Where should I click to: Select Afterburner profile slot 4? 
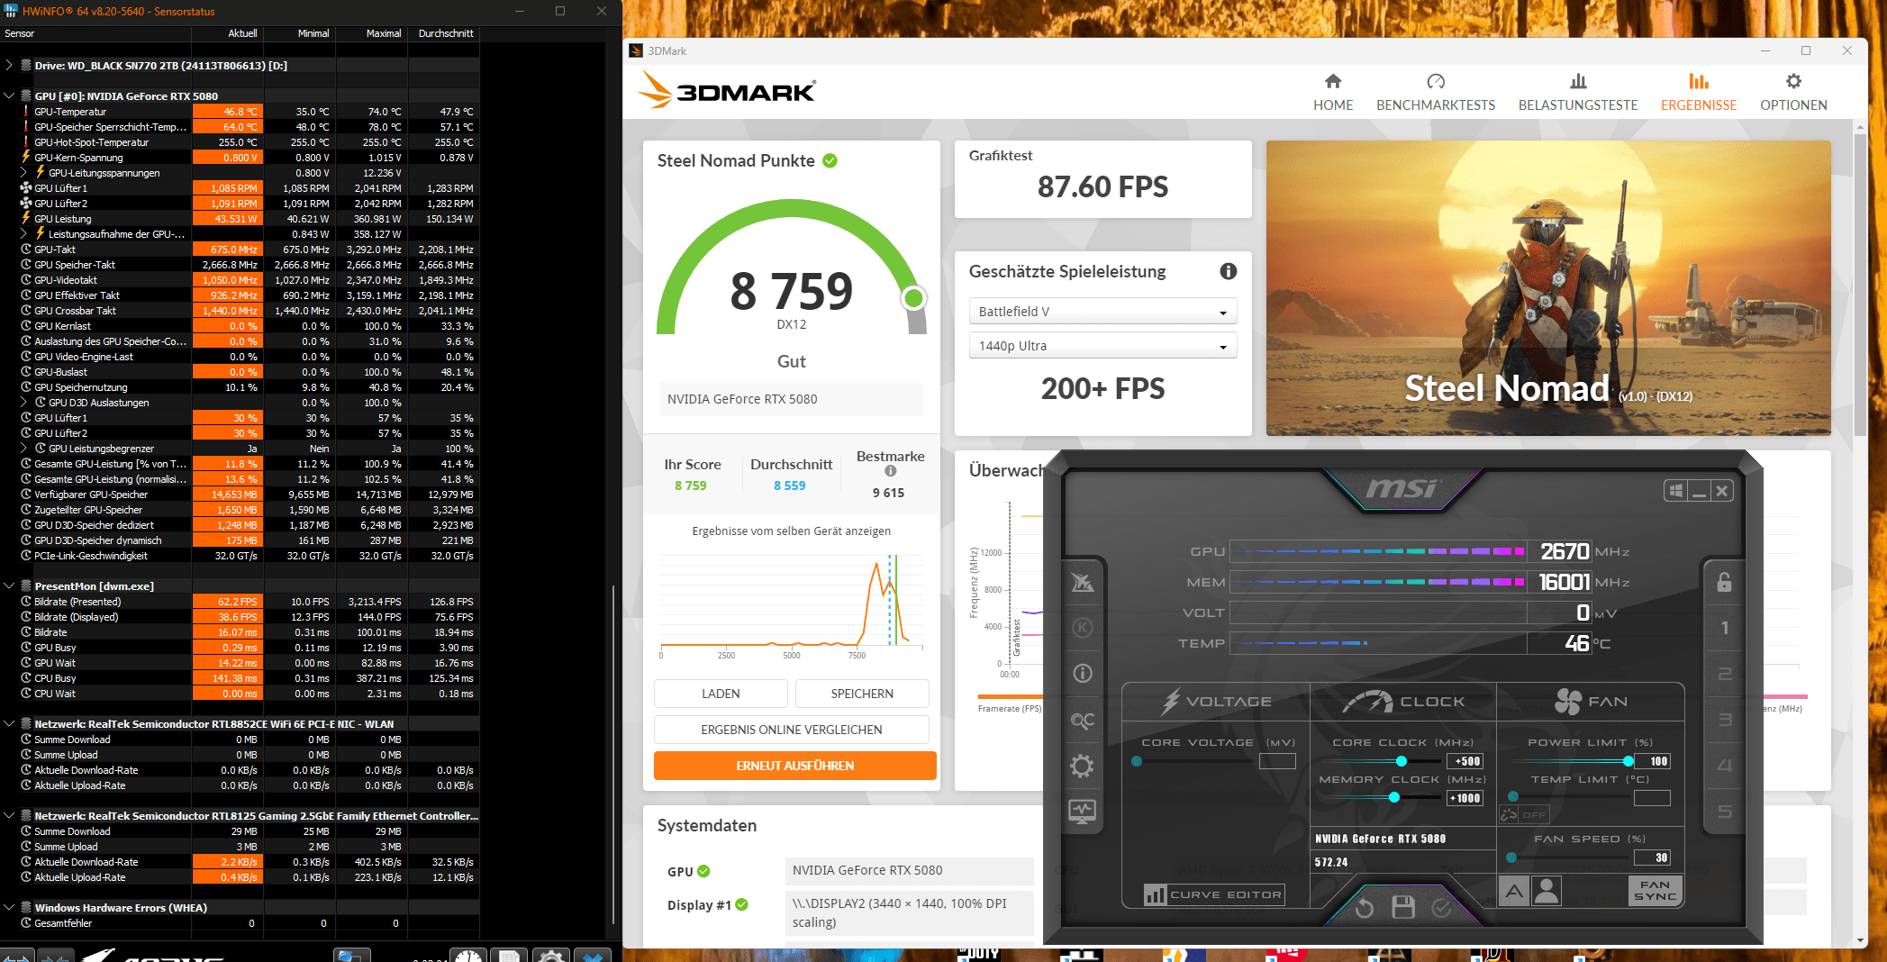click(x=1724, y=766)
